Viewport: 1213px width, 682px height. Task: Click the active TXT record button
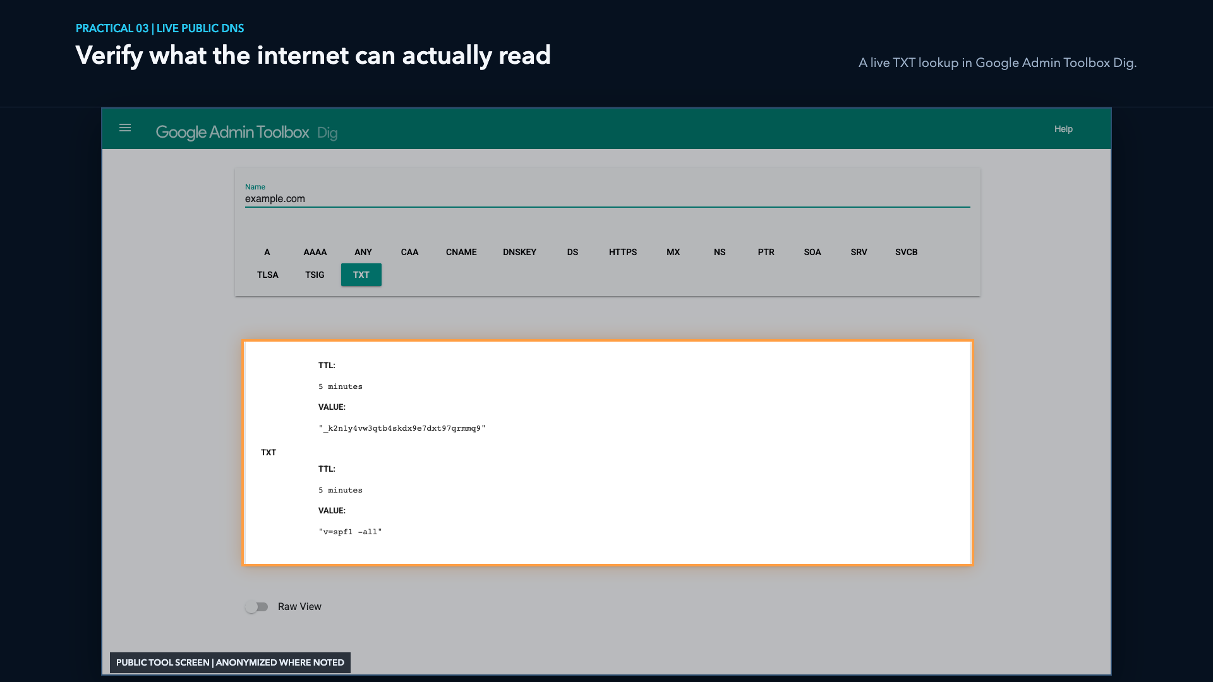point(361,275)
